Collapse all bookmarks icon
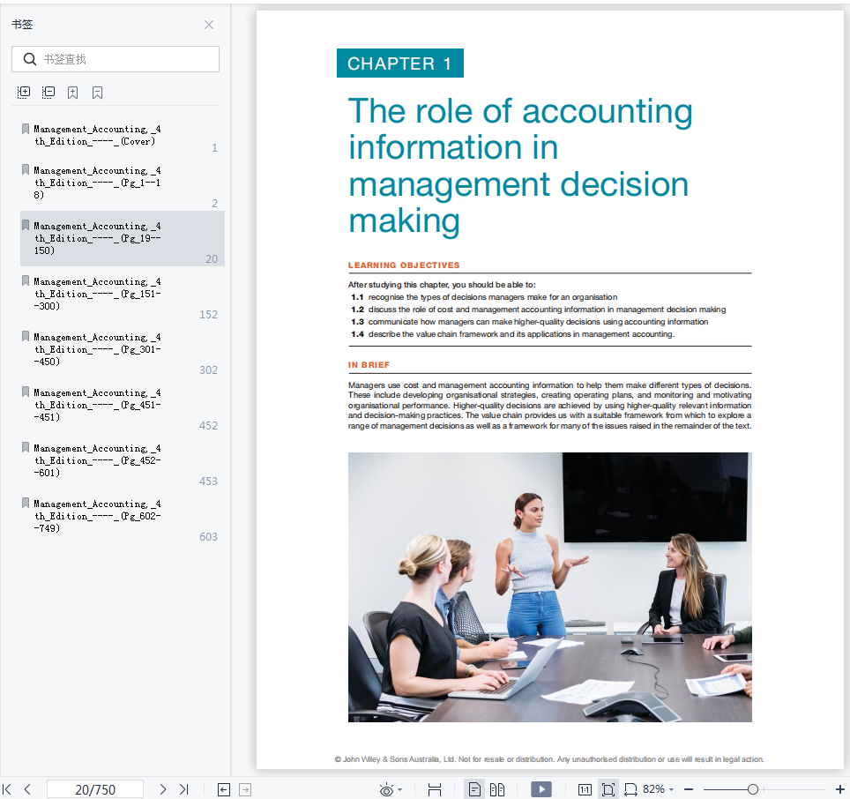Screen dimensions: 850x799 point(48,92)
